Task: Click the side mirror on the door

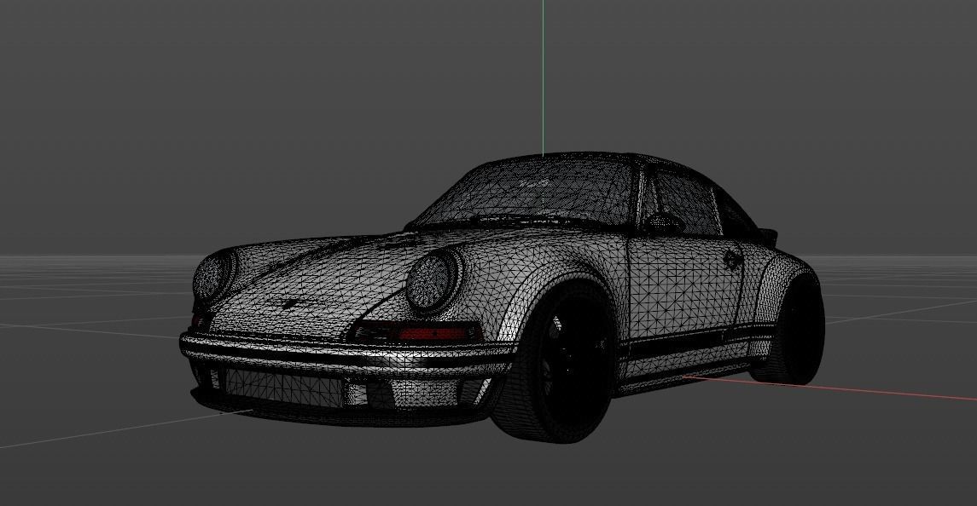Action: (663, 223)
